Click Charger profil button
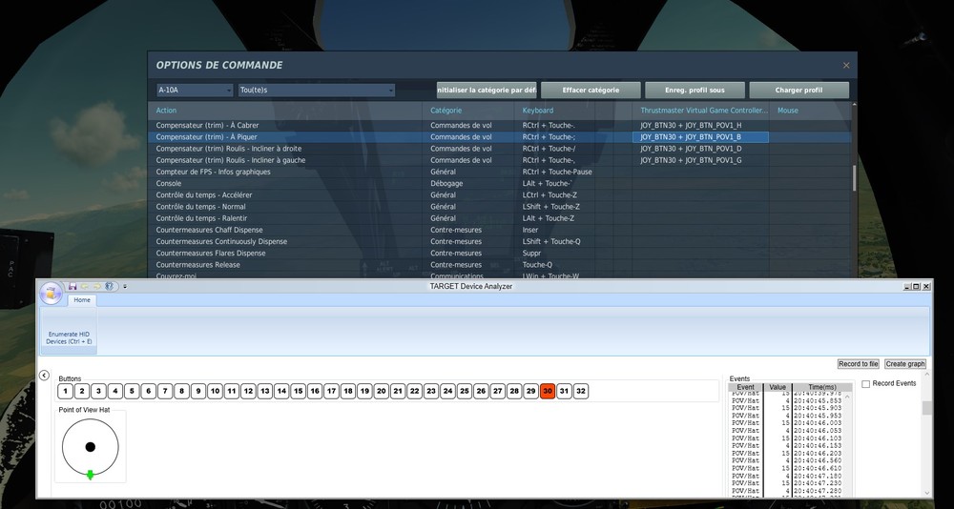The width and height of the screenshot is (954, 509). [798, 90]
